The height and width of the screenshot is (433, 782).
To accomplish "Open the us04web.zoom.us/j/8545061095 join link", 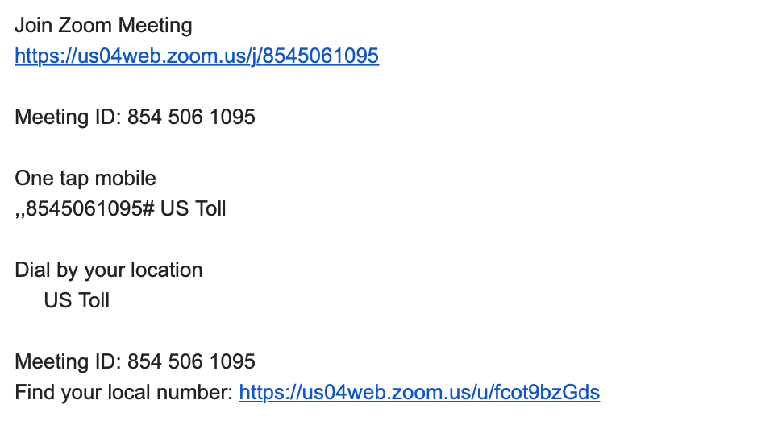I will point(197,56).
